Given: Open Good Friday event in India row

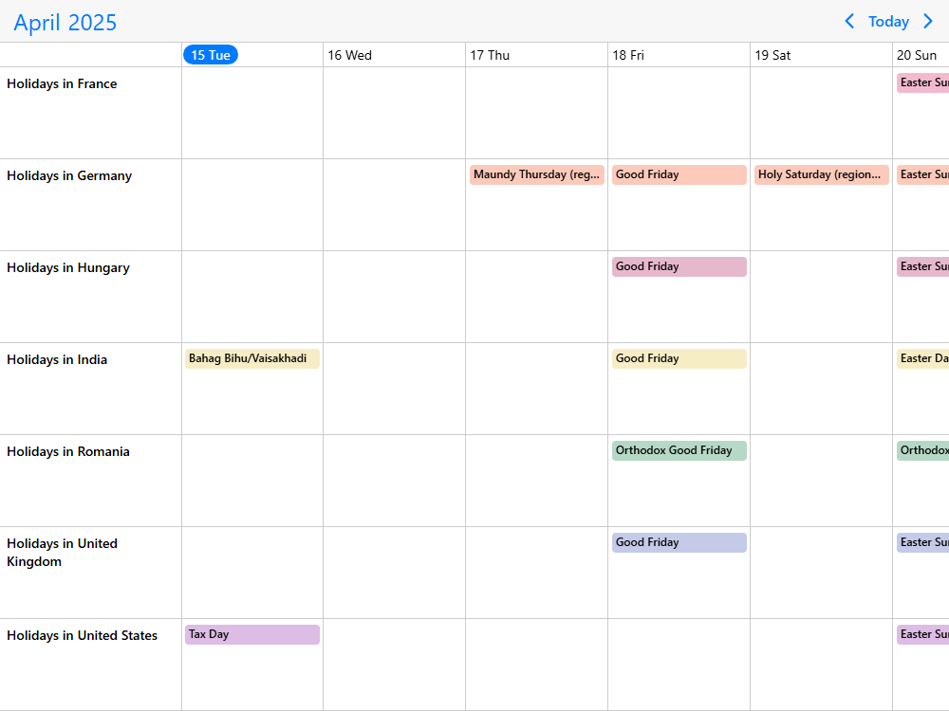Looking at the screenshot, I should [x=679, y=358].
